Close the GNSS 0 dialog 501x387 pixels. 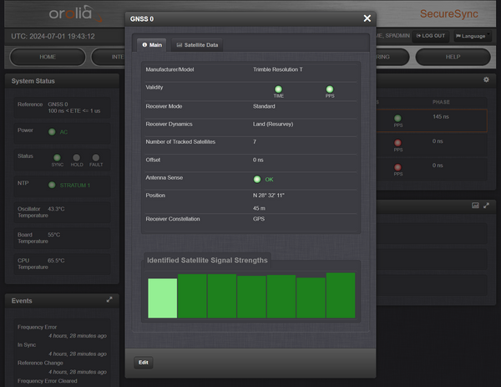[367, 18]
